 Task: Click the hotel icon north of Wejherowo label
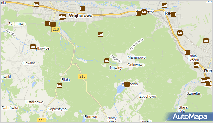point(83,8)
